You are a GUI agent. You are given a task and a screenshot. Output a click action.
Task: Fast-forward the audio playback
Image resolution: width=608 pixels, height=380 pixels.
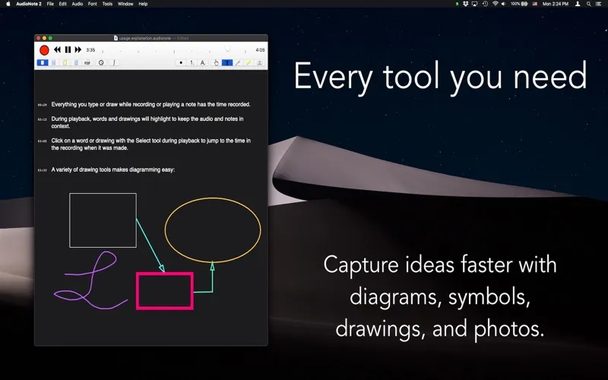[78, 49]
